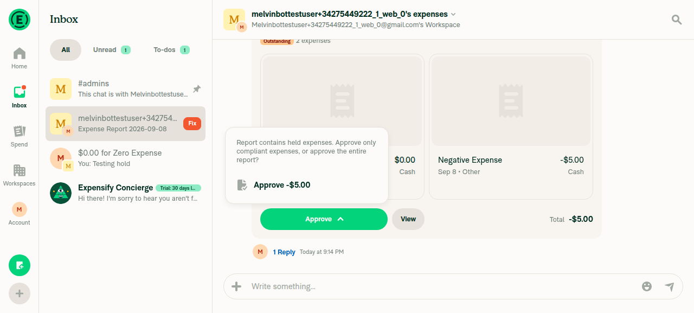
Task: Click the workspace avatar in chat header
Action: (234, 20)
